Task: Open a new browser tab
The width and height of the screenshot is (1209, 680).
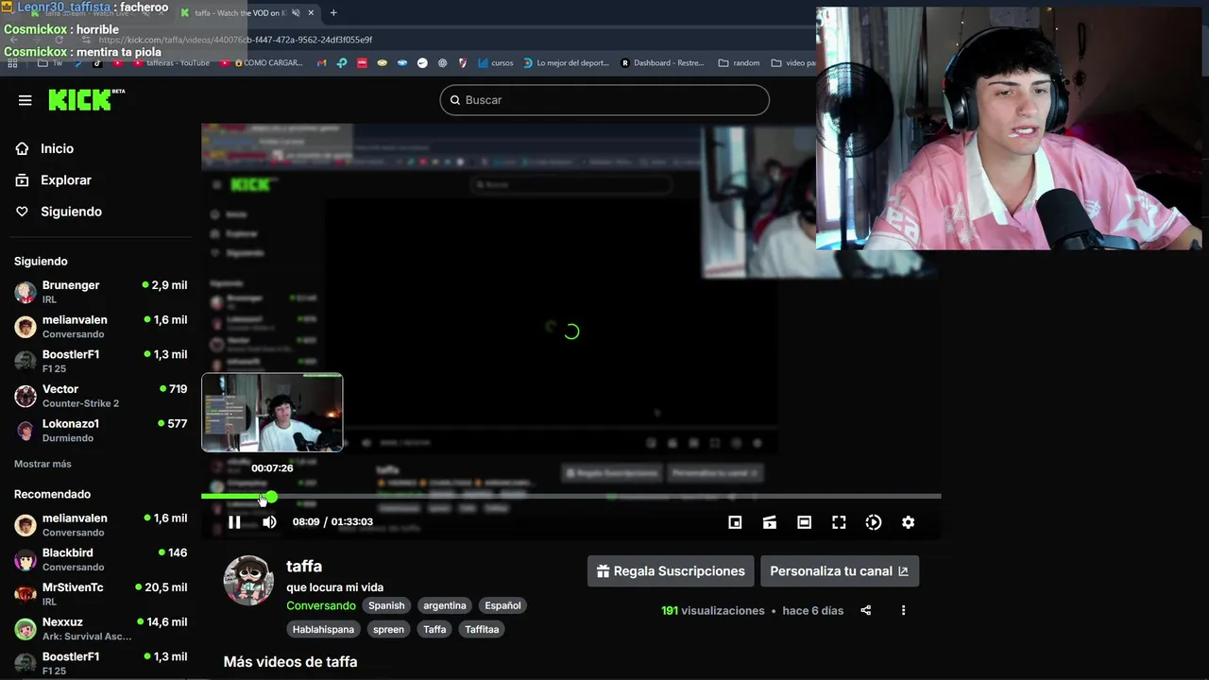Action: (x=333, y=13)
